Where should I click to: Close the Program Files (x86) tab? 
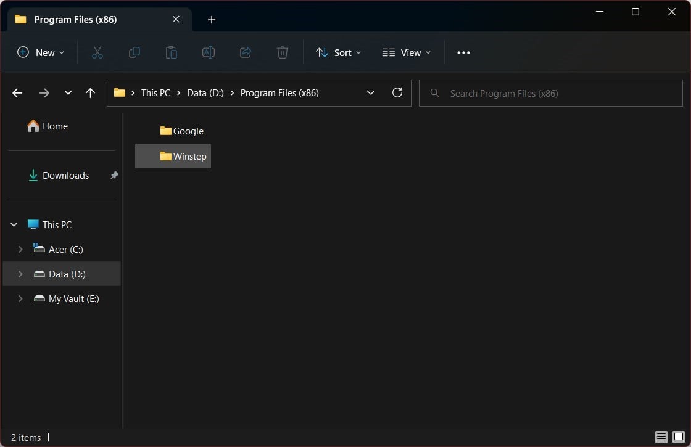coord(176,19)
